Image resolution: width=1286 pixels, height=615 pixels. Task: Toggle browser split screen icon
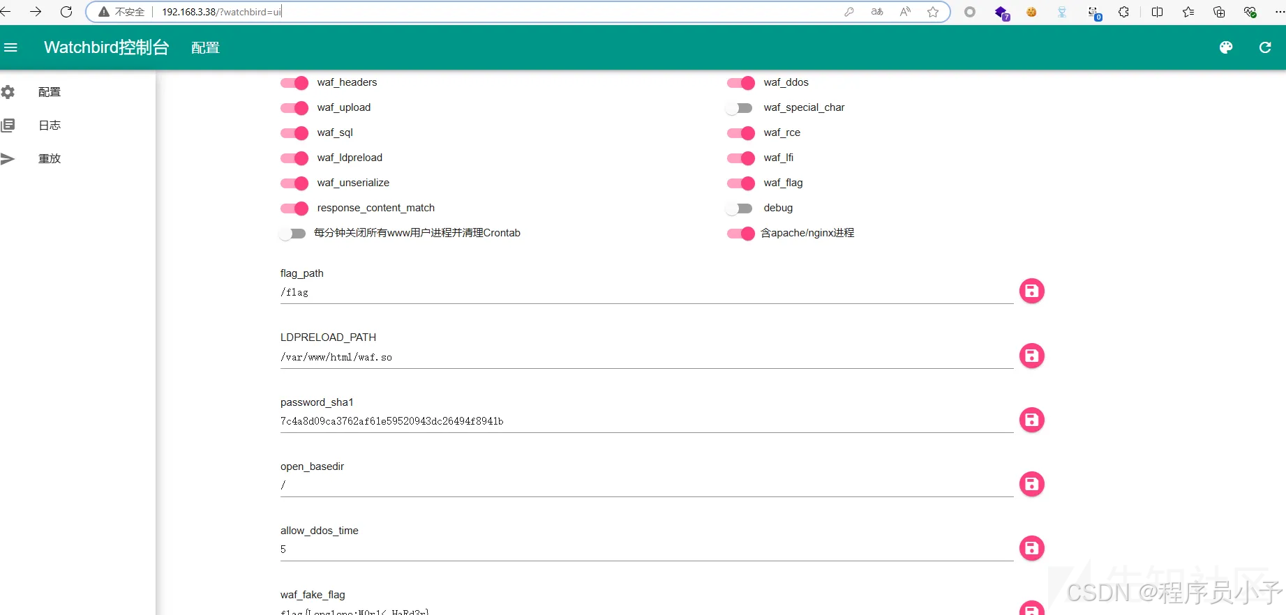click(x=1157, y=12)
